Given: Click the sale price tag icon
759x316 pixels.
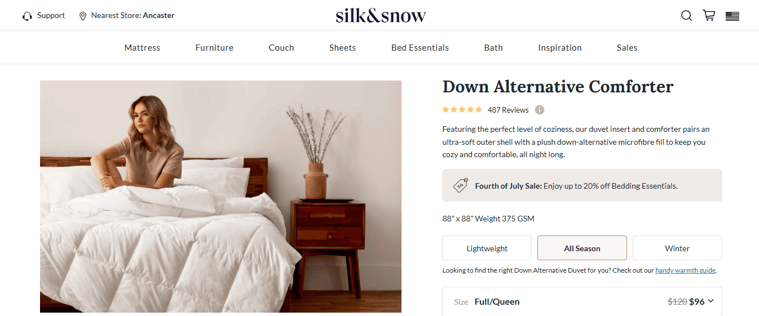Looking at the screenshot, I should pyautogui.click(x=461, y=185).
